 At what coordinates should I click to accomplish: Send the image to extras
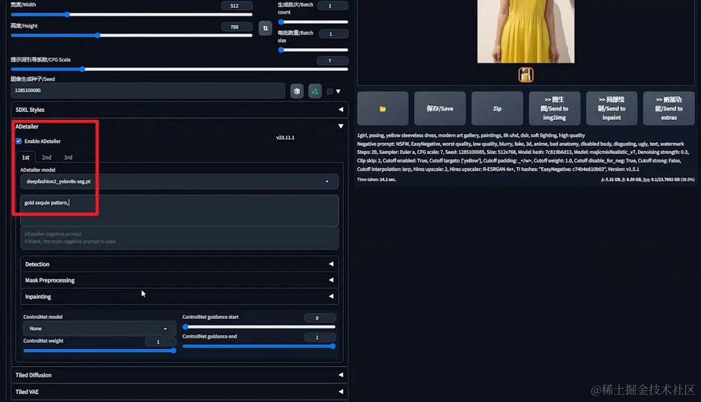click(668, 108)
